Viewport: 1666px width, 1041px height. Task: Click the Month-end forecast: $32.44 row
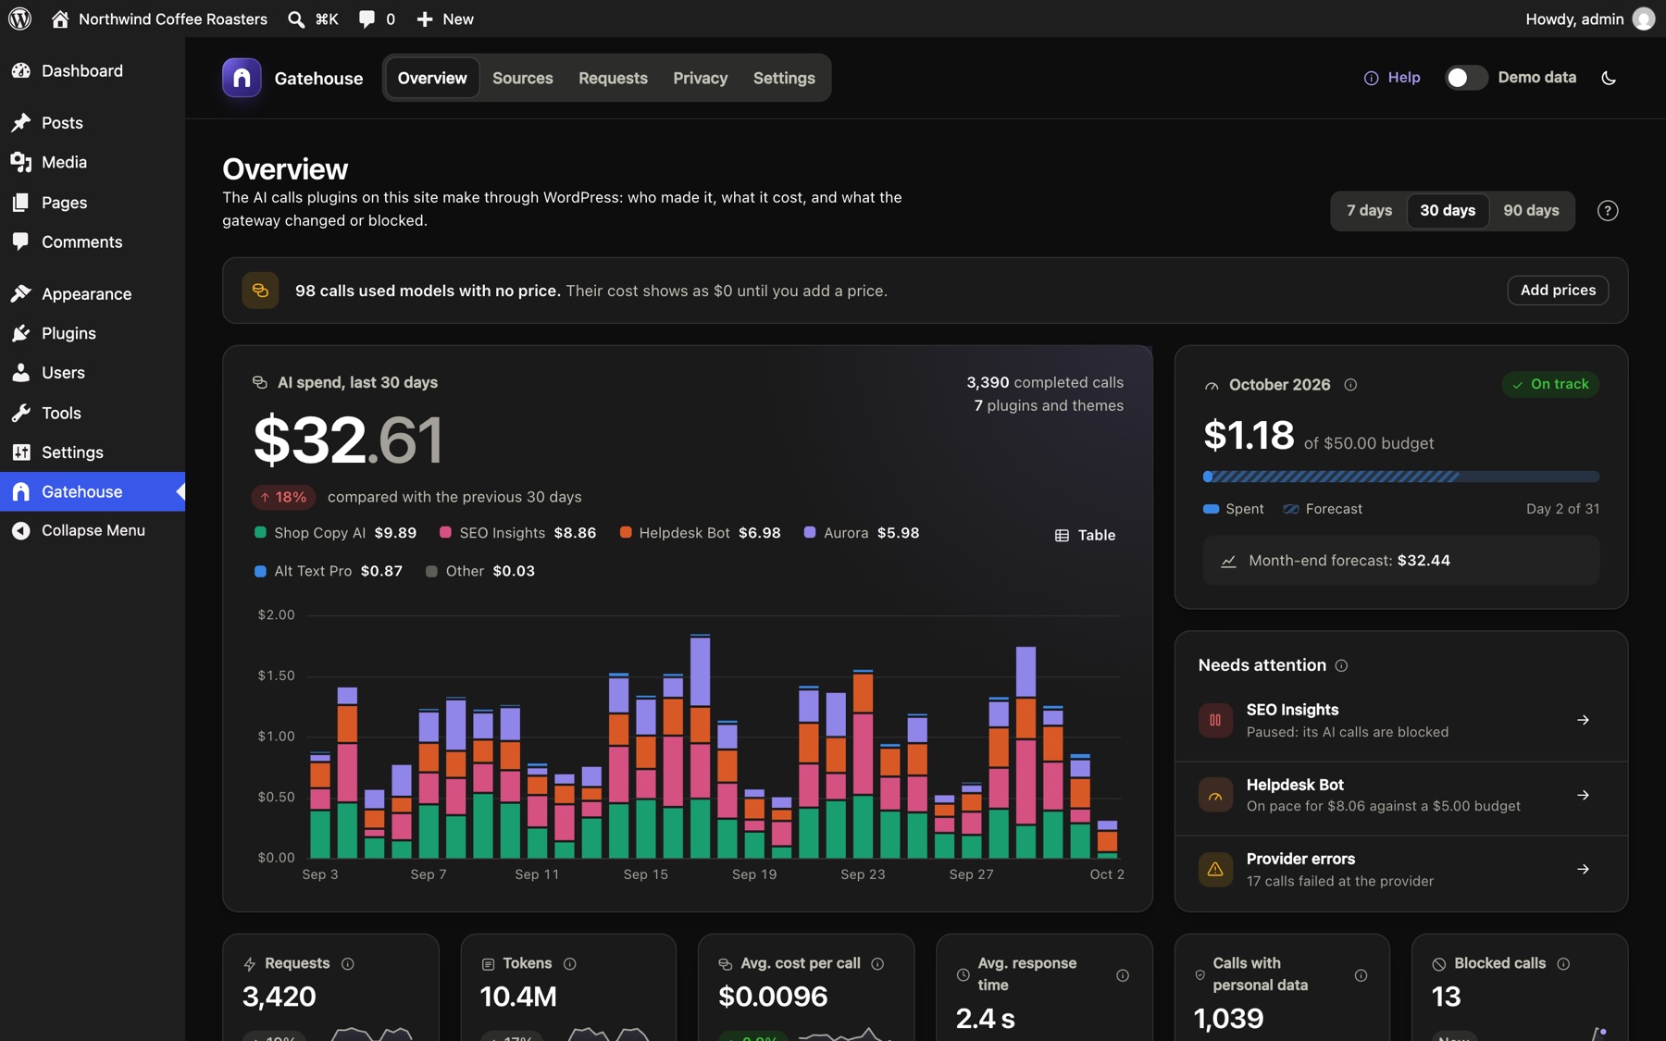[1401, 561]
